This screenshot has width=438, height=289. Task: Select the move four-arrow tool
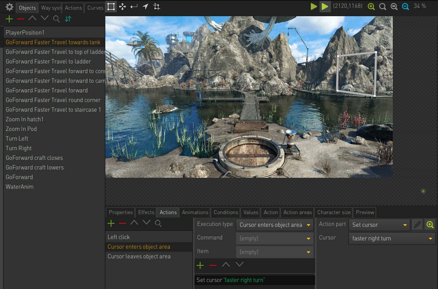point(122,7)
